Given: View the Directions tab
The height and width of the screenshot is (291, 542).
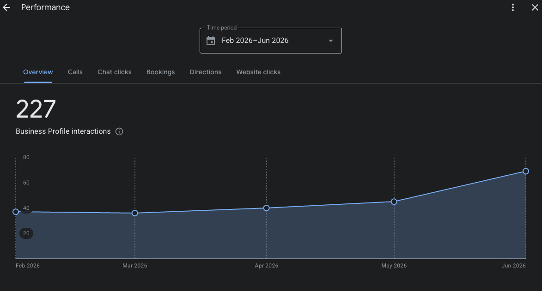Looking at the screenshot, I should click(205, 72).
